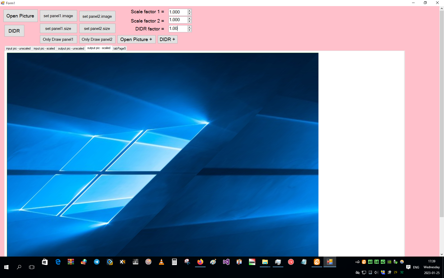Decrease DIDR factor with down arrow

pyautogui.click(x=189, y=30)
